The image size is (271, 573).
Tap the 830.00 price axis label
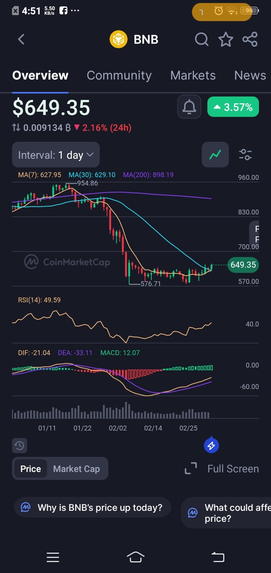point(248,212)
